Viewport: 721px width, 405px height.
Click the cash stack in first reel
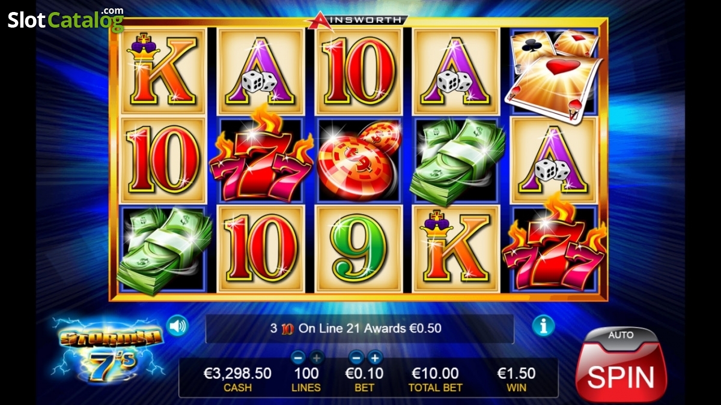pyautogui.click(x=163, y=249)
